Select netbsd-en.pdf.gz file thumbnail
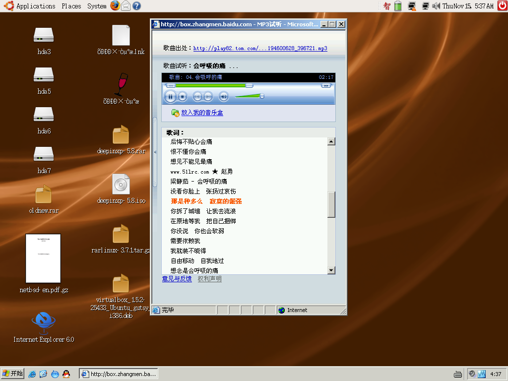This screenshot has width=508, height=381. coord(43,258)
